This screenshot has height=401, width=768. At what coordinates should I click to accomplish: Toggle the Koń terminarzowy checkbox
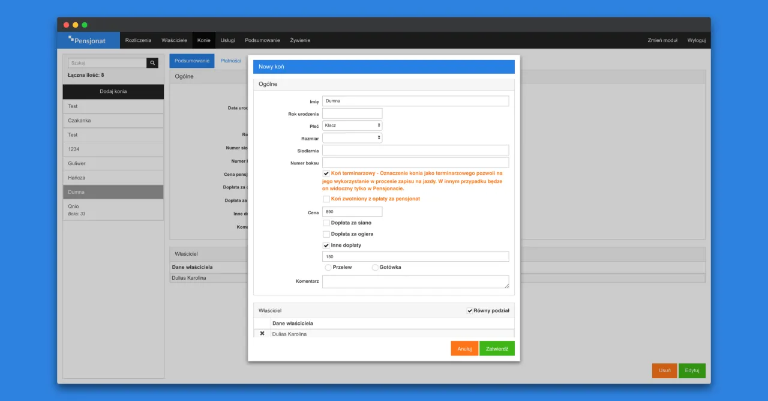point(326,173)
